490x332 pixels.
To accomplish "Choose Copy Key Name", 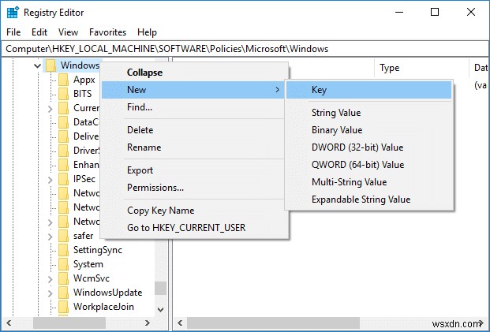I will click(194, 211).
